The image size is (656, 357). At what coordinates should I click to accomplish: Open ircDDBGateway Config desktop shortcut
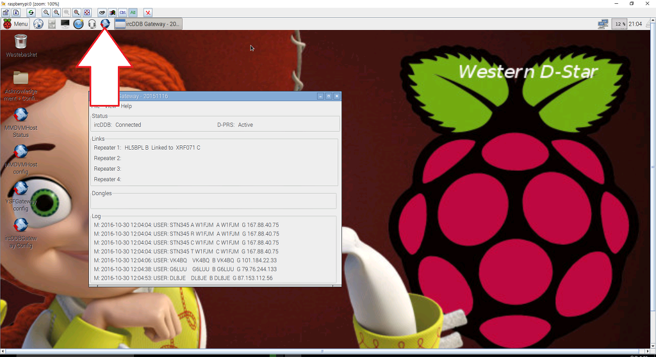[21, 234]
